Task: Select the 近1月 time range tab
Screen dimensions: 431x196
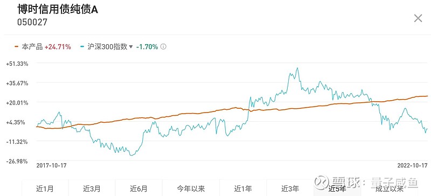Action: (x=45, y=189)
